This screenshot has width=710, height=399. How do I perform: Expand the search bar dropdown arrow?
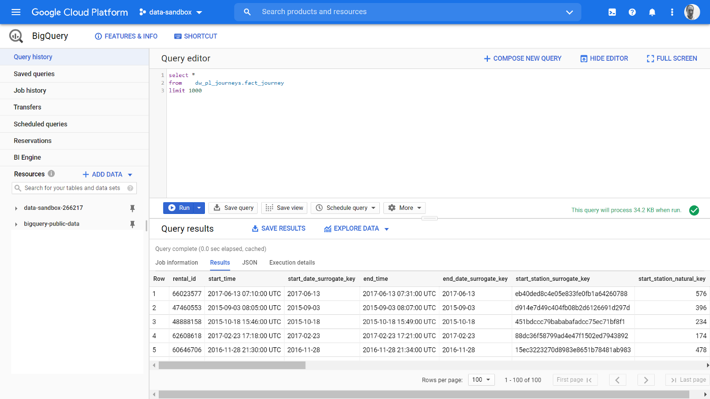tap(570, 12)
